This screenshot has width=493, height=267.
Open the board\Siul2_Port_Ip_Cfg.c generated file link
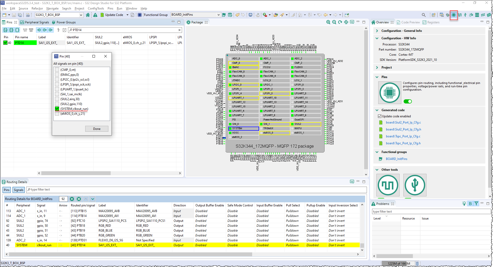(x=403, y=122)
